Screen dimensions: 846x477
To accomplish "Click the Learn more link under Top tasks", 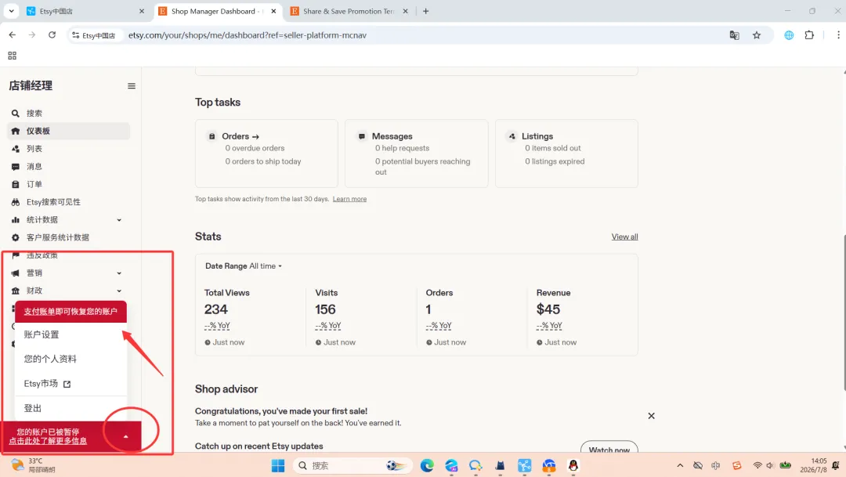I will pyautogui.click(x=349, y=199).
